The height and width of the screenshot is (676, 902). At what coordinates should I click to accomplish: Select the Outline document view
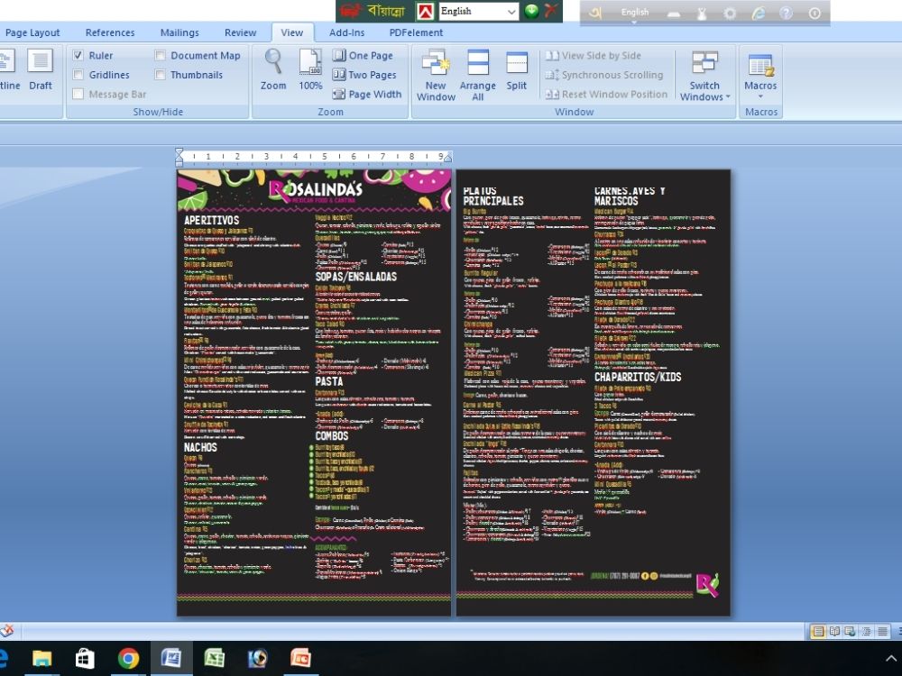(10, 70)
